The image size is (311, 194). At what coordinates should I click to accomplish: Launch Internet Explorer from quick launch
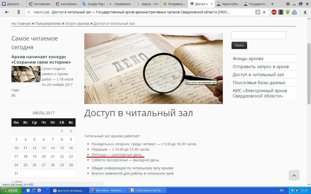tap(34, 191)
